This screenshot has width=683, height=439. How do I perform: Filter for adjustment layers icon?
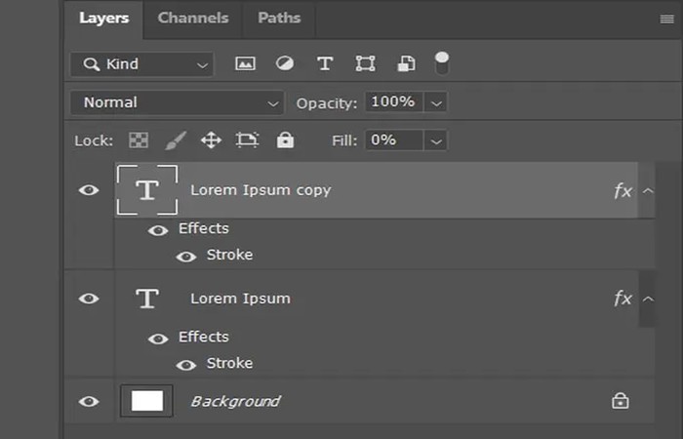point(285,64)
